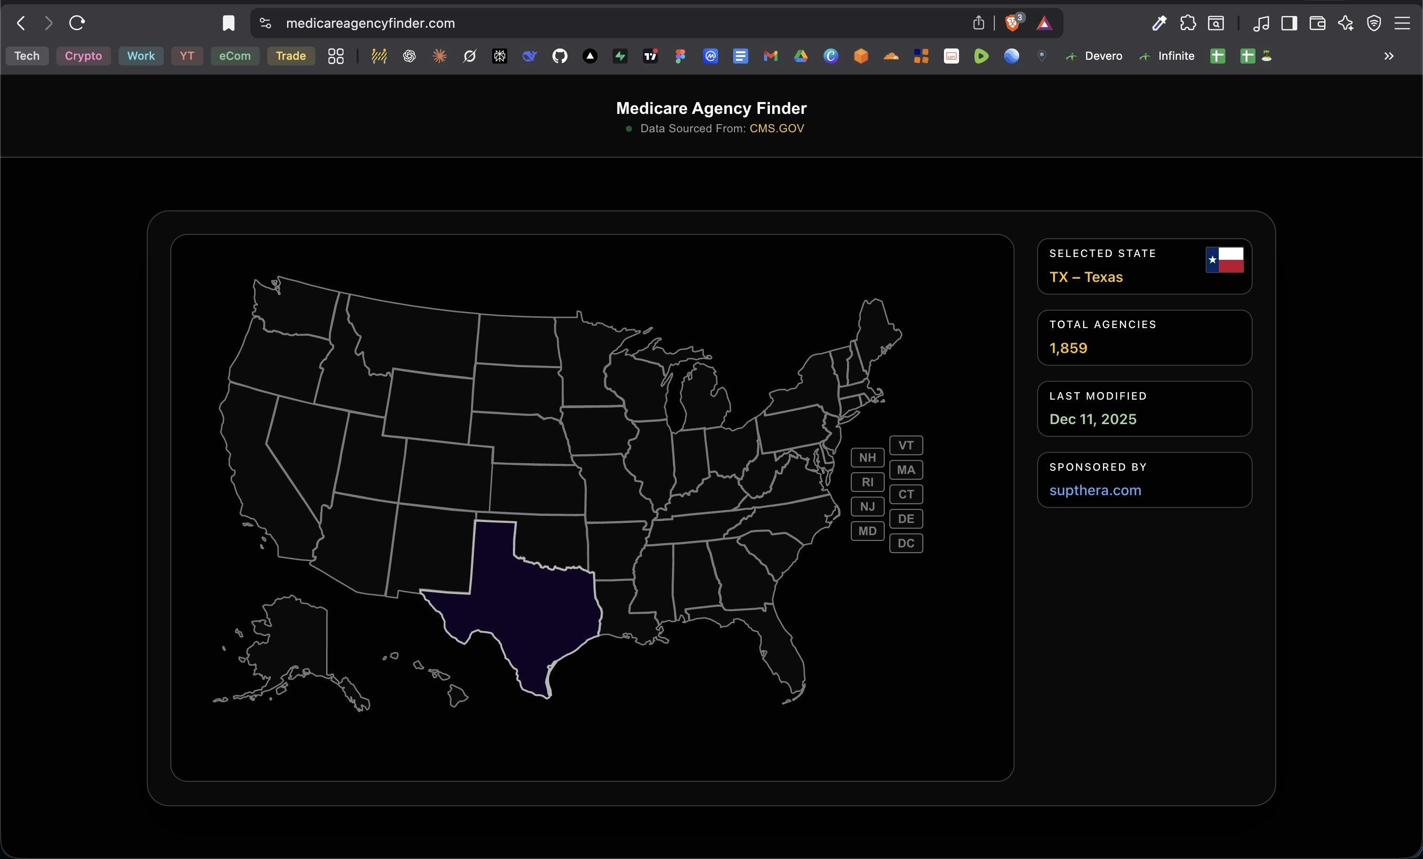
Task: Select the Work bookmarks folder
Action: tap(140, 56)
